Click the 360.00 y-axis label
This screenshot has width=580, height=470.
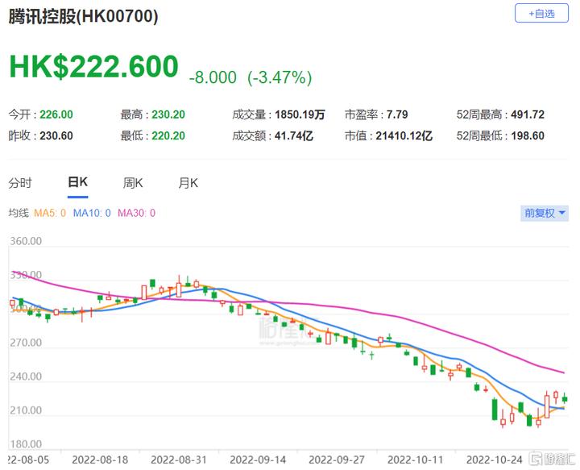26,241
